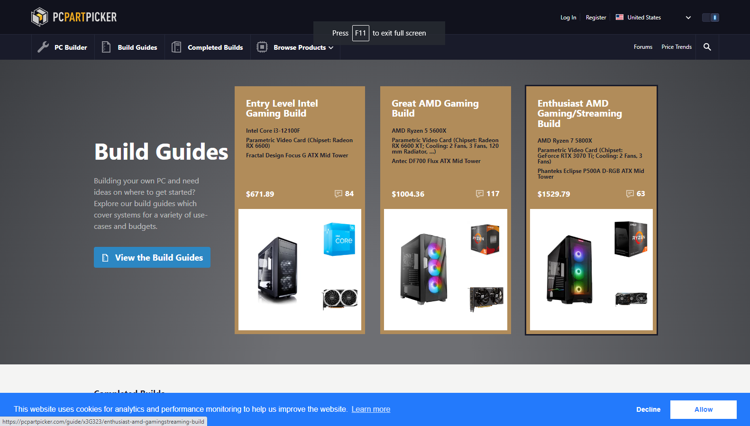Click the AMD Ryzen 7 5800X text
Screen dimensions: 750x426
pyautogui.click(x=565, y=141)
